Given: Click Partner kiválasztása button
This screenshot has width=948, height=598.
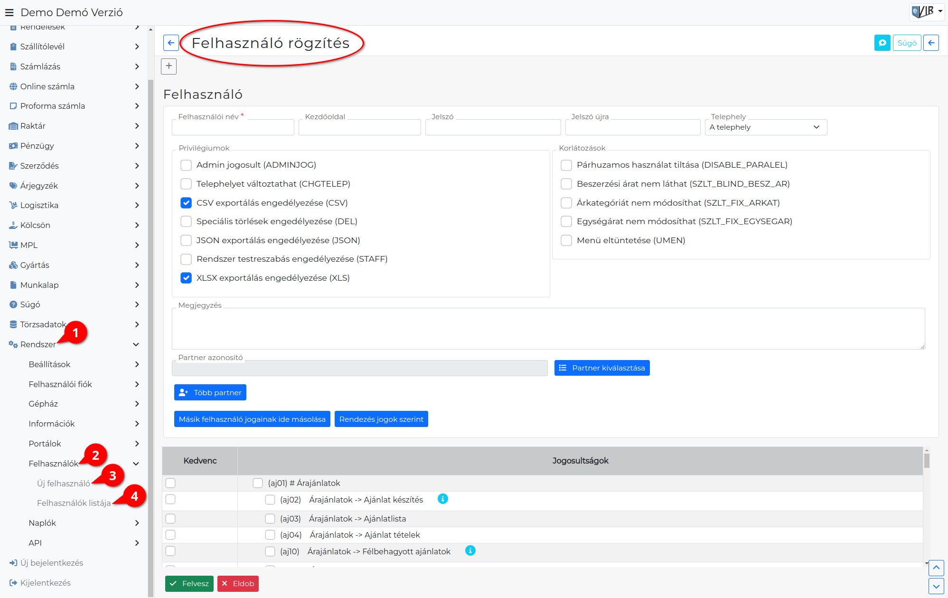Looking at the screenshot, I should (x=602, y=368).
